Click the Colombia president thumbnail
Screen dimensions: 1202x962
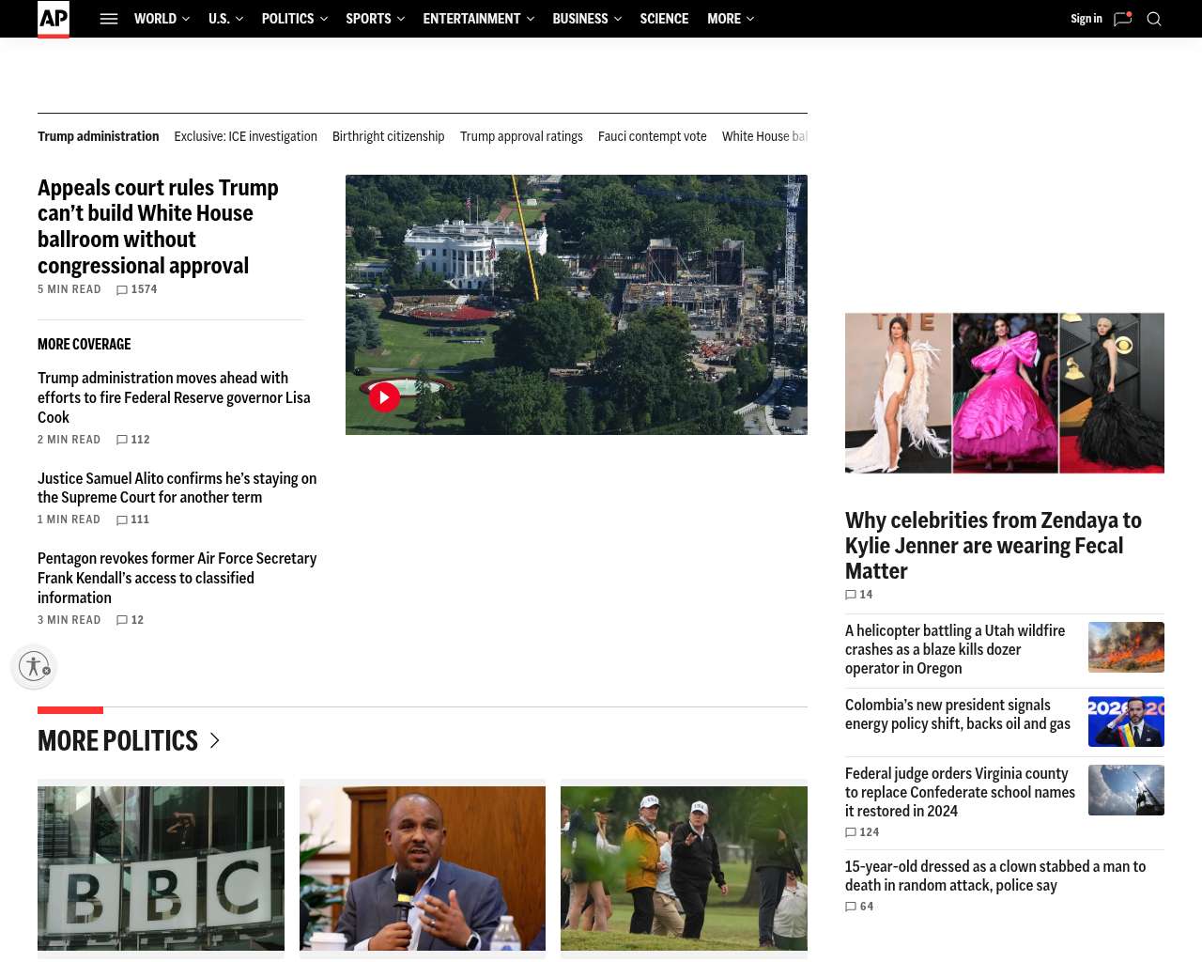(x=1126, y=721)
